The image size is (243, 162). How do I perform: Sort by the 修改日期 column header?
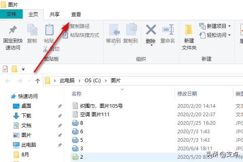[x=187, y=94]
